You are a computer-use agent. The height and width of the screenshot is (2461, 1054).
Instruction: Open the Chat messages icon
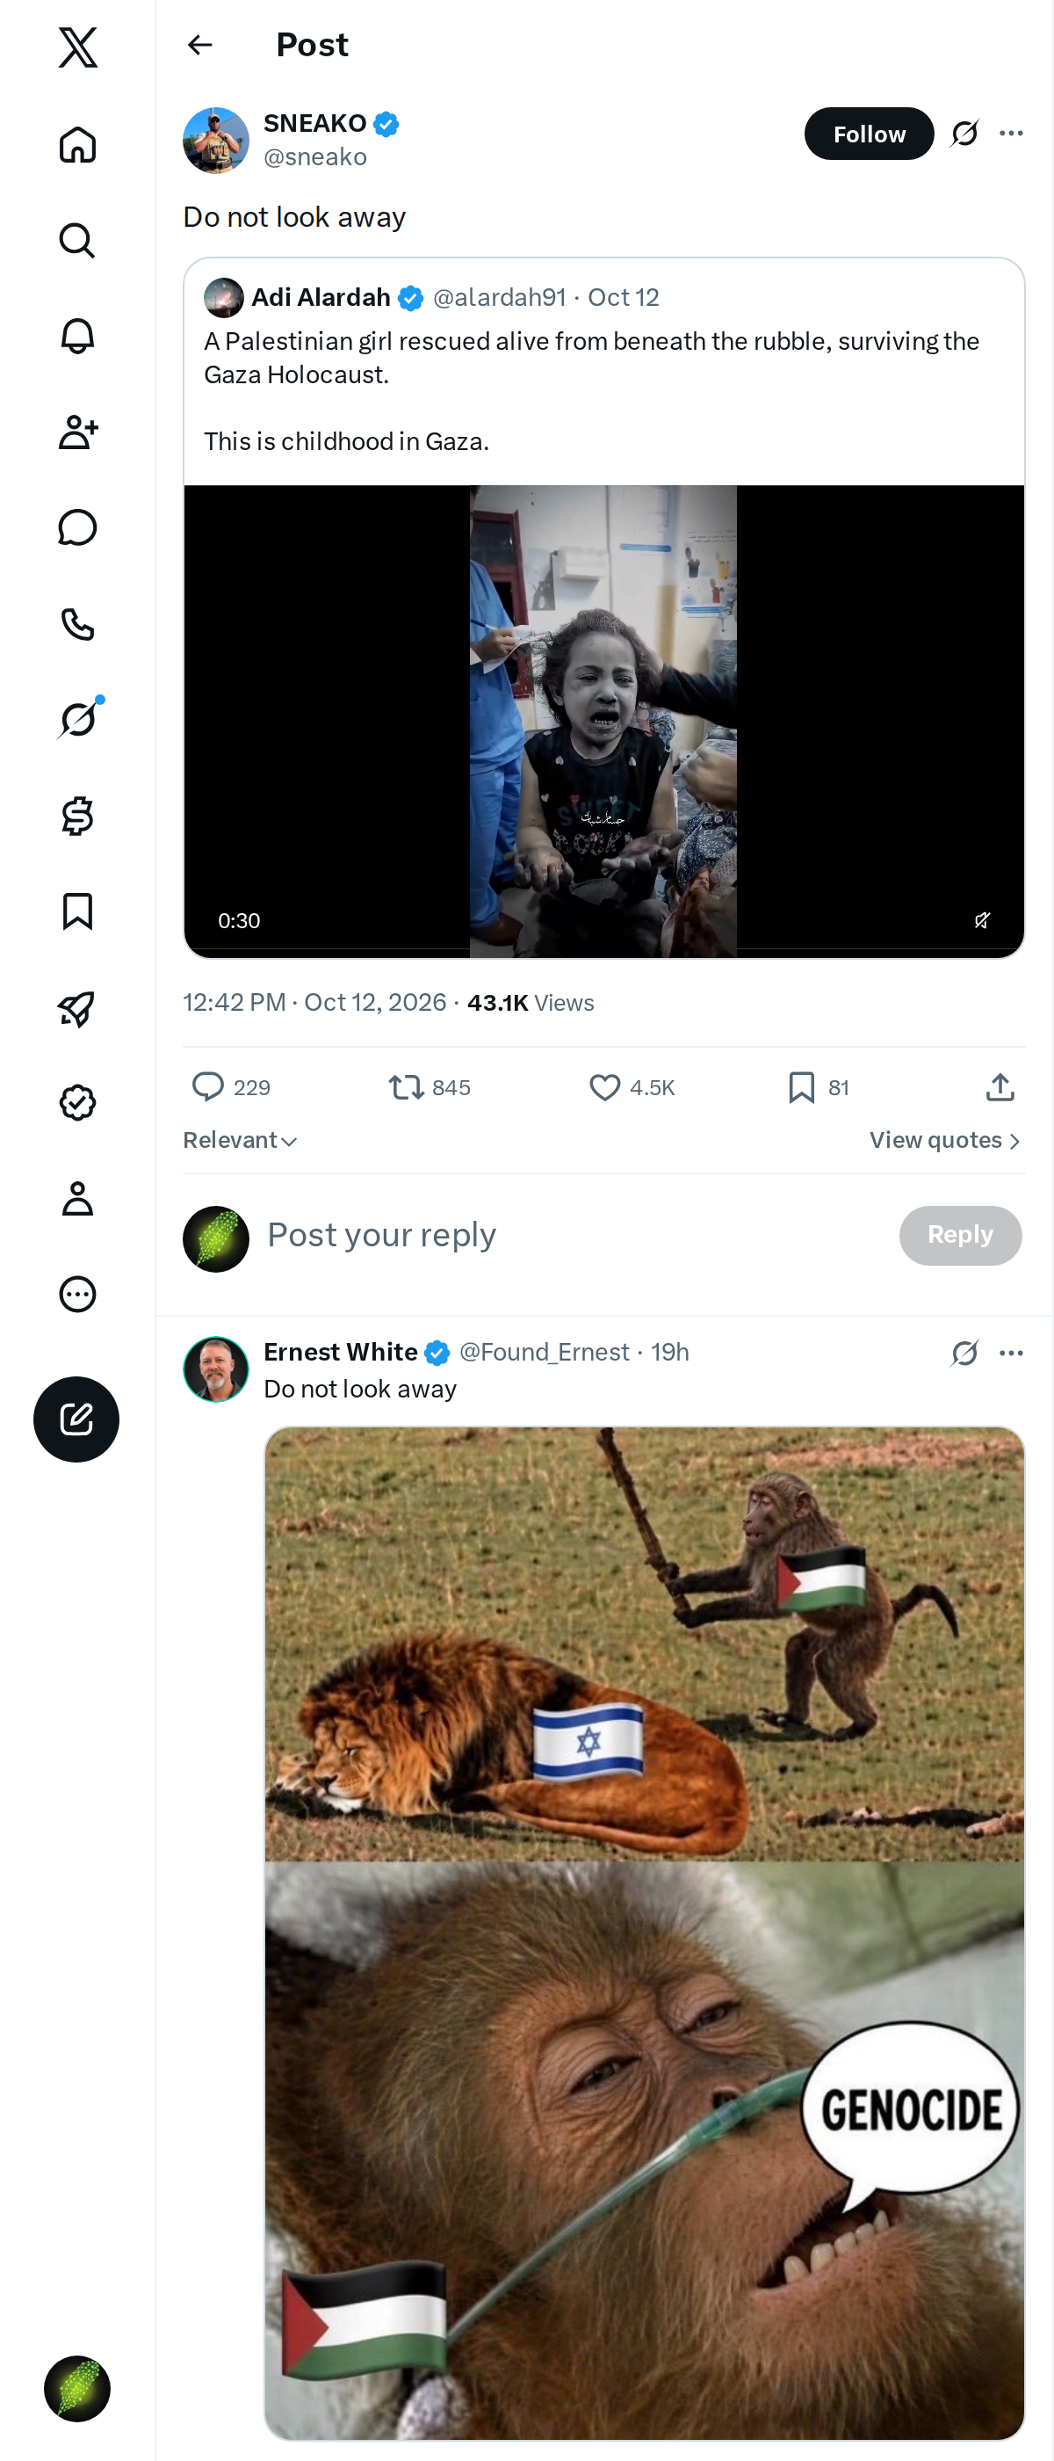click(x=77, y=527)
